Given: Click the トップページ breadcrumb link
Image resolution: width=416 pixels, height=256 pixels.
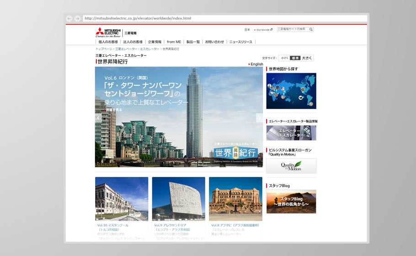Looking at the screenshot, I should [x=104, y=49].
